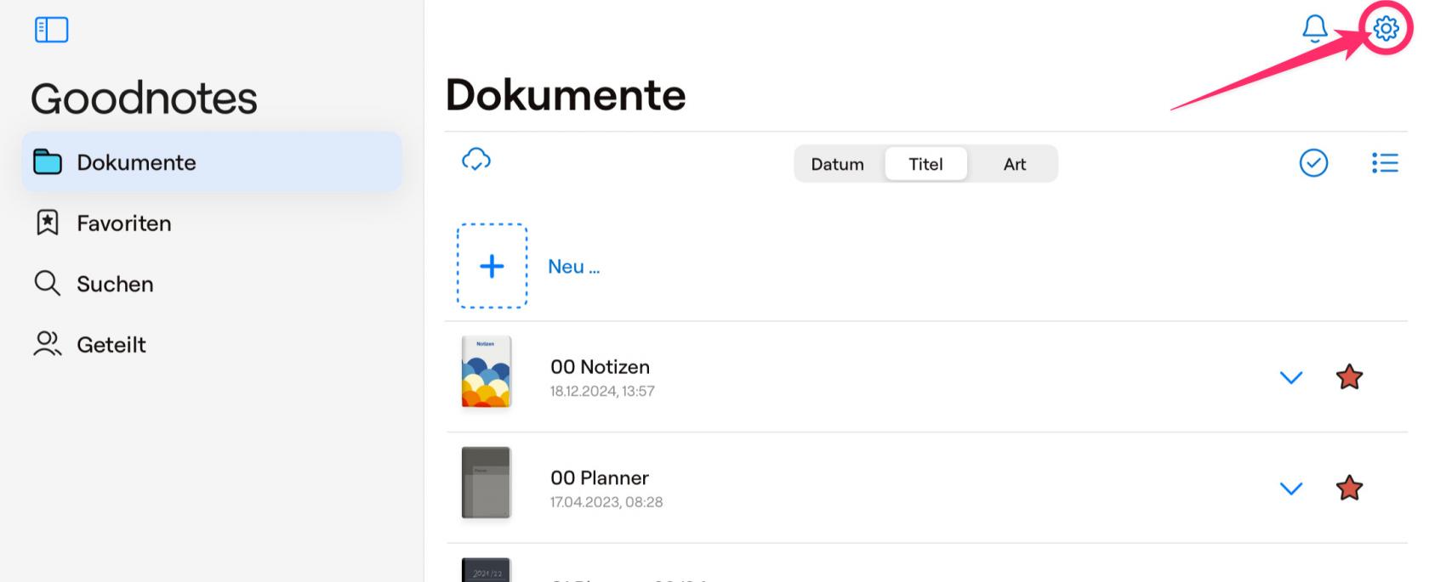1429x582 pixels.
Task: Click the cloud sync status icon
Action: click(x=476, y=160)
